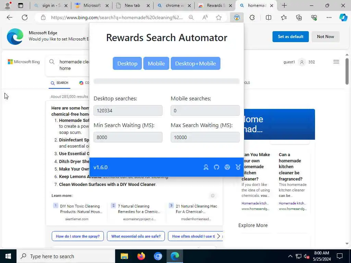The height and width of the screenshot is (263, 351).
Task: Click the v1.6.0 version label
Action: [100, 167]
